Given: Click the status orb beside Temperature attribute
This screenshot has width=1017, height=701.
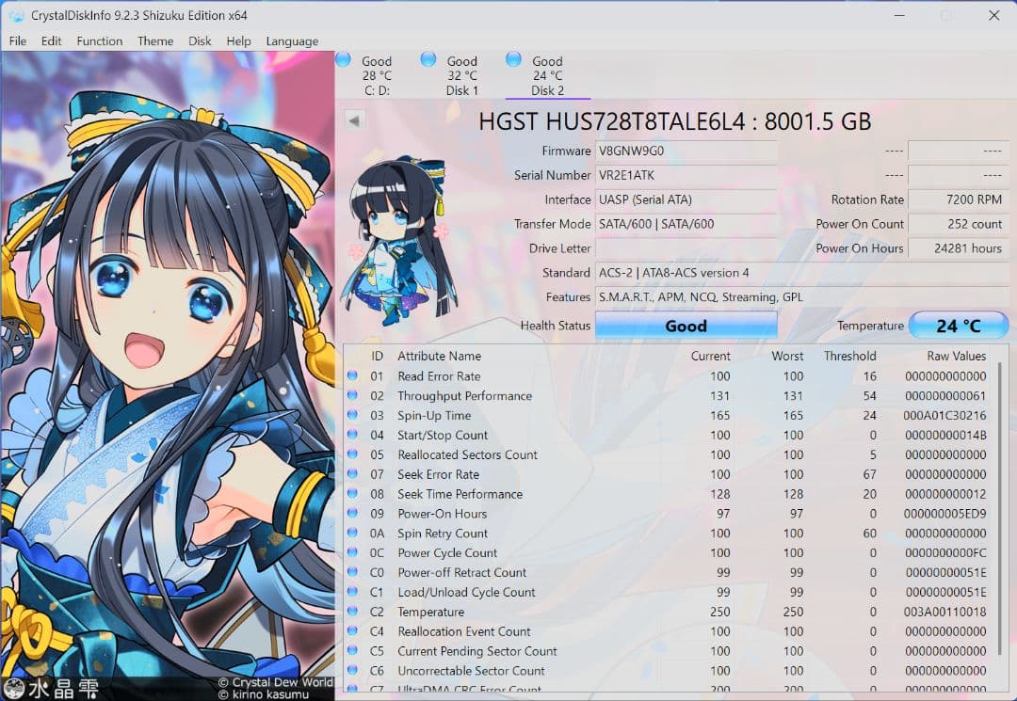Looking at the screenshot, I should click(x=352, y=612).
